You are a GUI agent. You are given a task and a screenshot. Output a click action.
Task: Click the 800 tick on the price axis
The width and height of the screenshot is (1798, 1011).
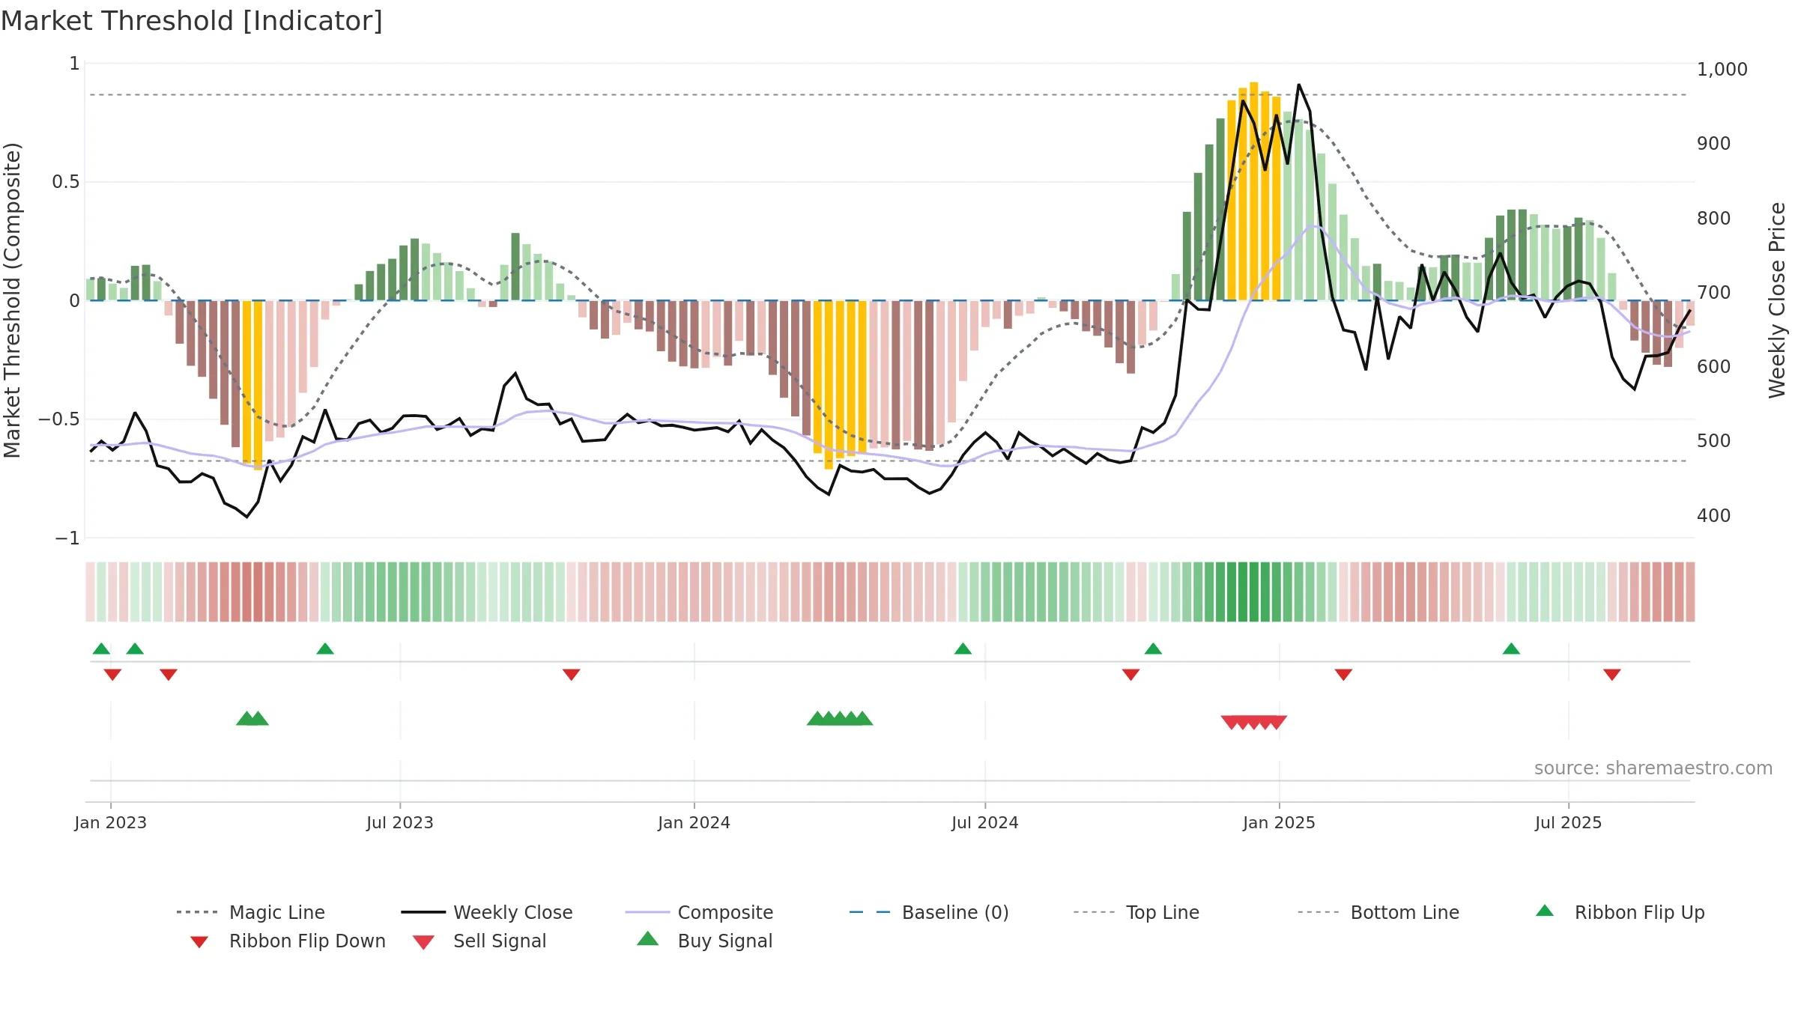click(1714, 219)
